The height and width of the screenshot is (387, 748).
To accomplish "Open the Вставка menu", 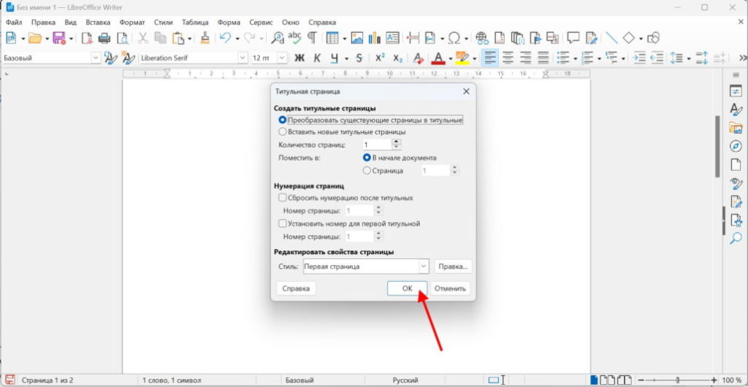I will coord(98,23).
